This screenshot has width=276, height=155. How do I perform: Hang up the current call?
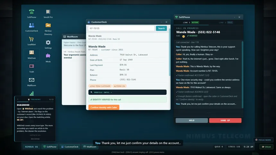[225, 120]
